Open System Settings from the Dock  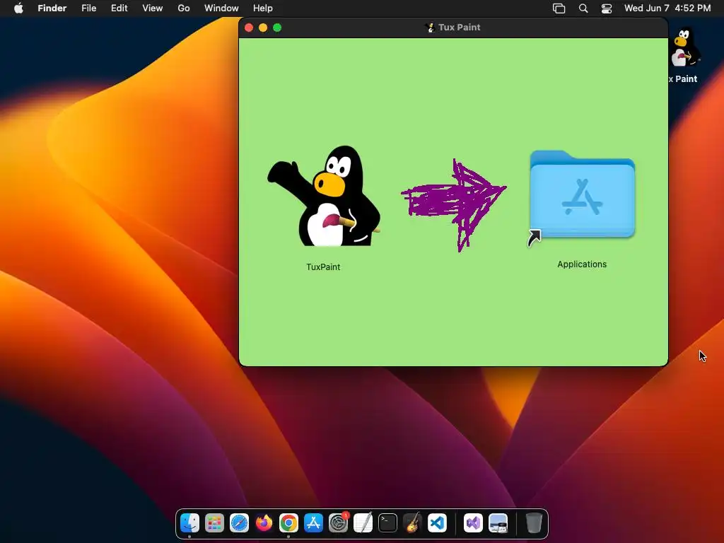[339, 523]
